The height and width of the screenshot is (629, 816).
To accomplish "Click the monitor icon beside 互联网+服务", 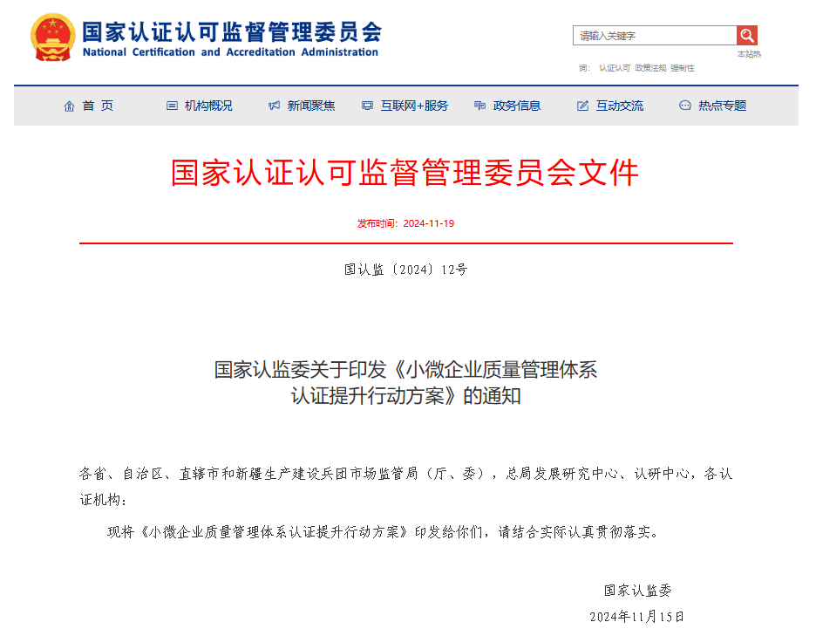I will [x=367, y=106].
